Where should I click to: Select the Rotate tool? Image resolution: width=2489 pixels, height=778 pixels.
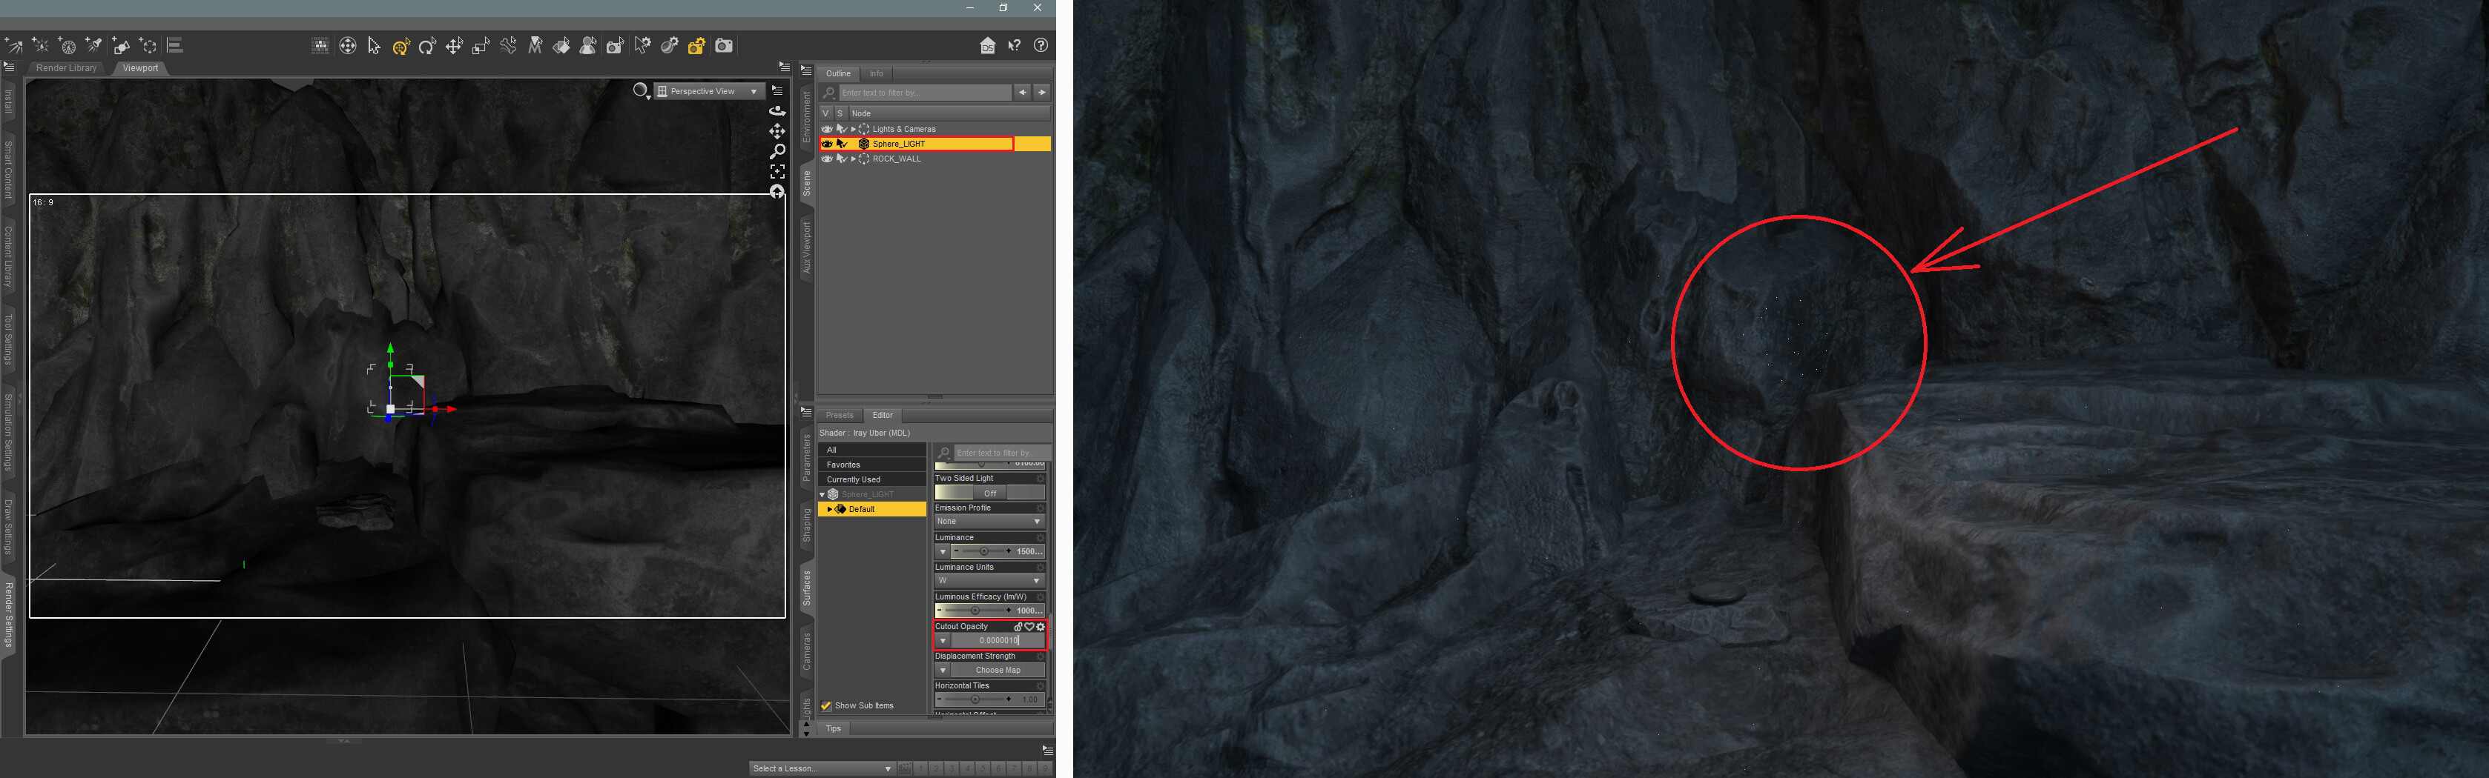[x=427, y=45]
